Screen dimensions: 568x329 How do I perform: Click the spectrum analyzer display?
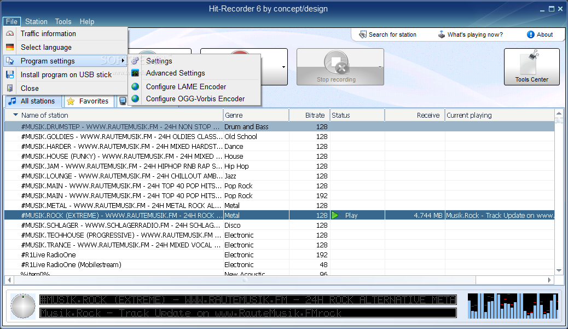click(x=513, y=306)
